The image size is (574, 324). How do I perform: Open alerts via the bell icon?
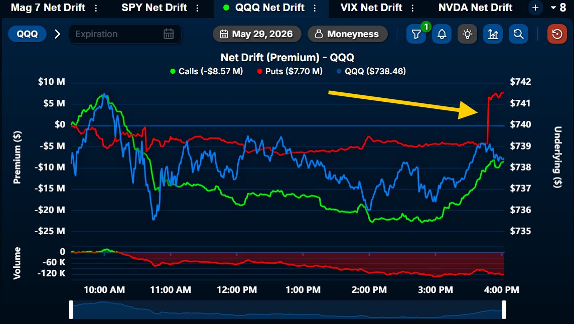442,34
